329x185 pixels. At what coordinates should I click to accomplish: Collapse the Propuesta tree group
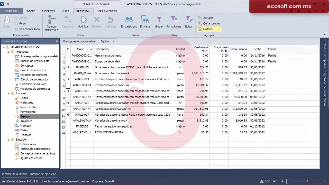[8, 52]
